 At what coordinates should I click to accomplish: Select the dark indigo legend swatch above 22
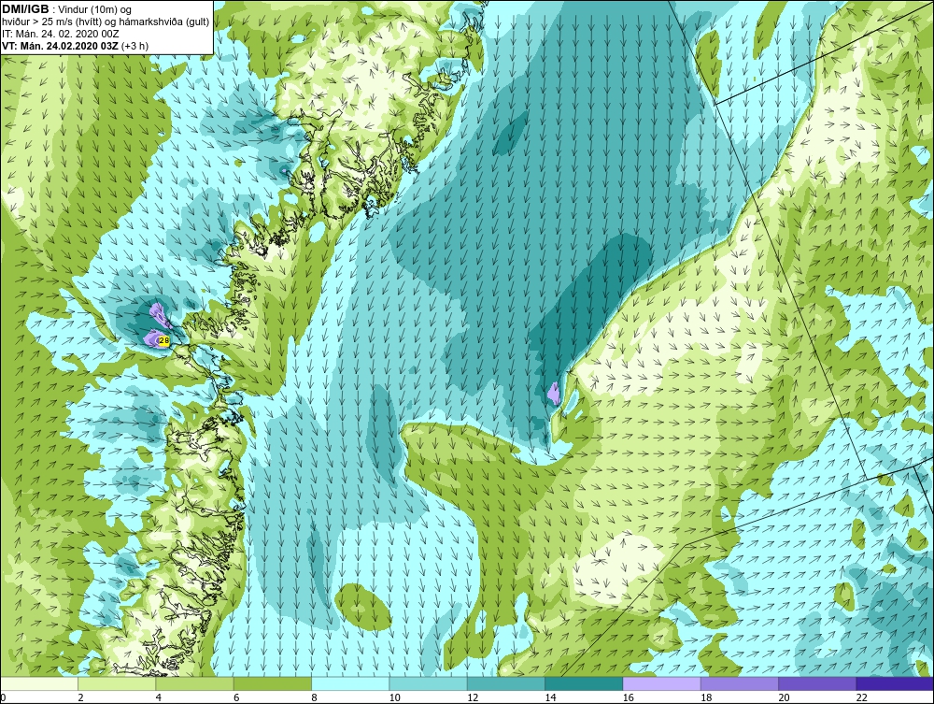(895, 683)
